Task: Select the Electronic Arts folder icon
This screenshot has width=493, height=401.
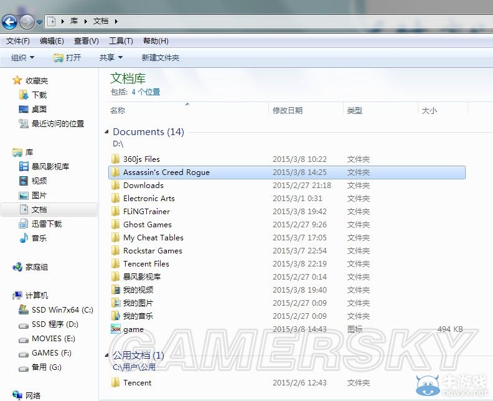Action: (115, 198)
